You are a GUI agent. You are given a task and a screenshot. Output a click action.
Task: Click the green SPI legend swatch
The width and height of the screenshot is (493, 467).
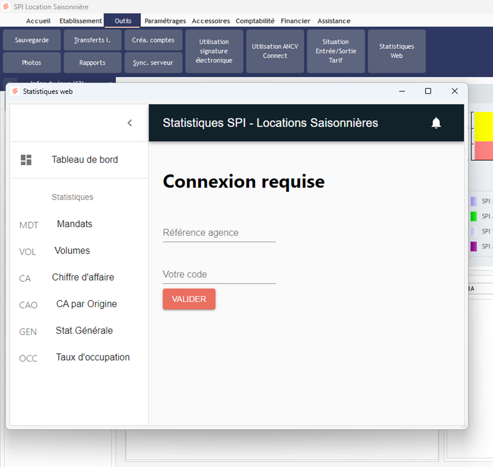474,216
